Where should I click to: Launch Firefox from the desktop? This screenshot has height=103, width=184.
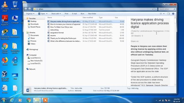(x=5, y=61)
